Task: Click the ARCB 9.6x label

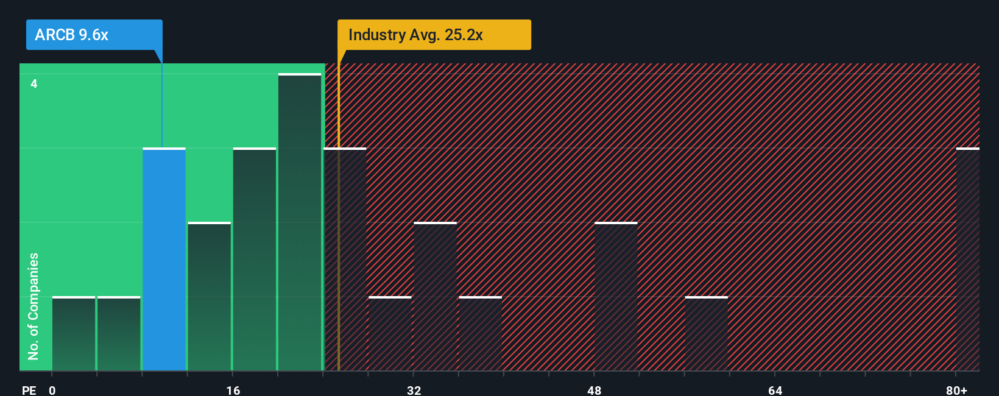Action: click(94, 35)
